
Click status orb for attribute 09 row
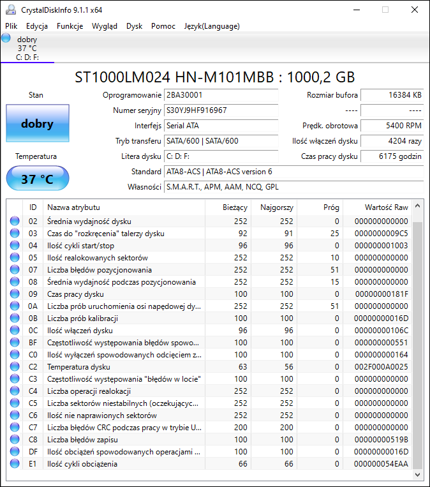click(15, 294)
